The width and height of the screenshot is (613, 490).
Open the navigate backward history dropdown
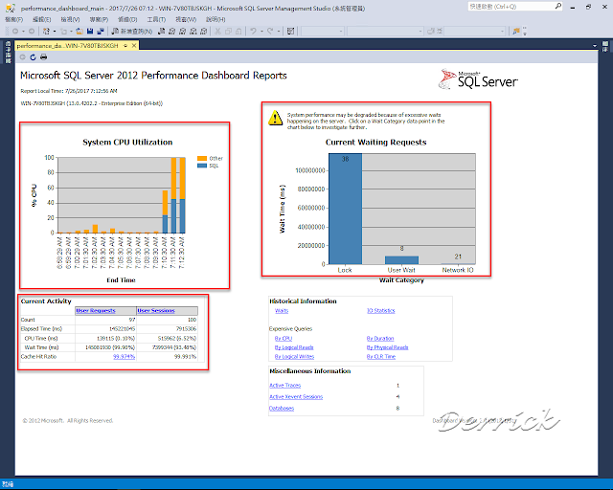pos(23,32)
